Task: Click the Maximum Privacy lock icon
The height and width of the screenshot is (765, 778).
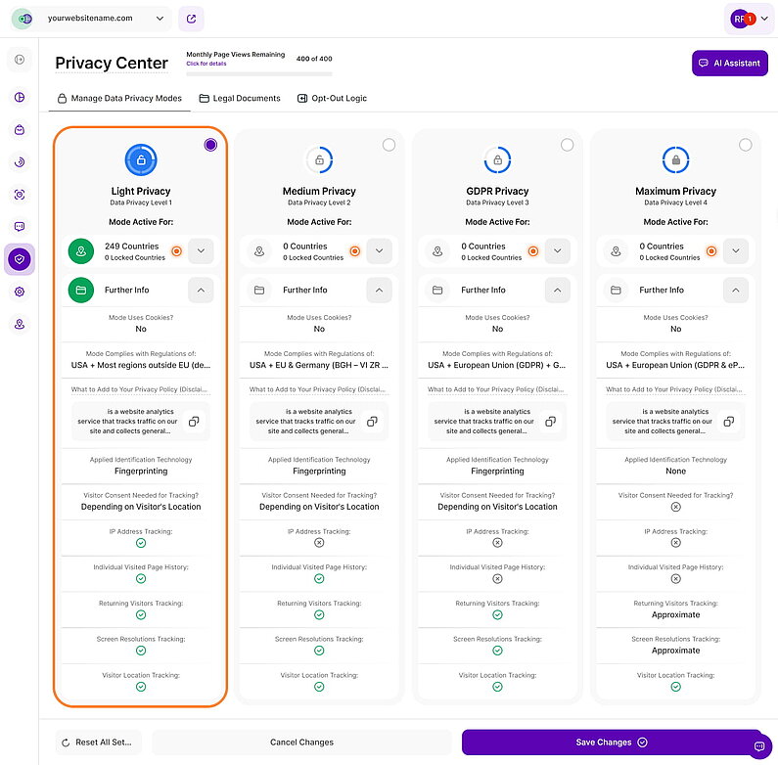Action: [675, 159]
